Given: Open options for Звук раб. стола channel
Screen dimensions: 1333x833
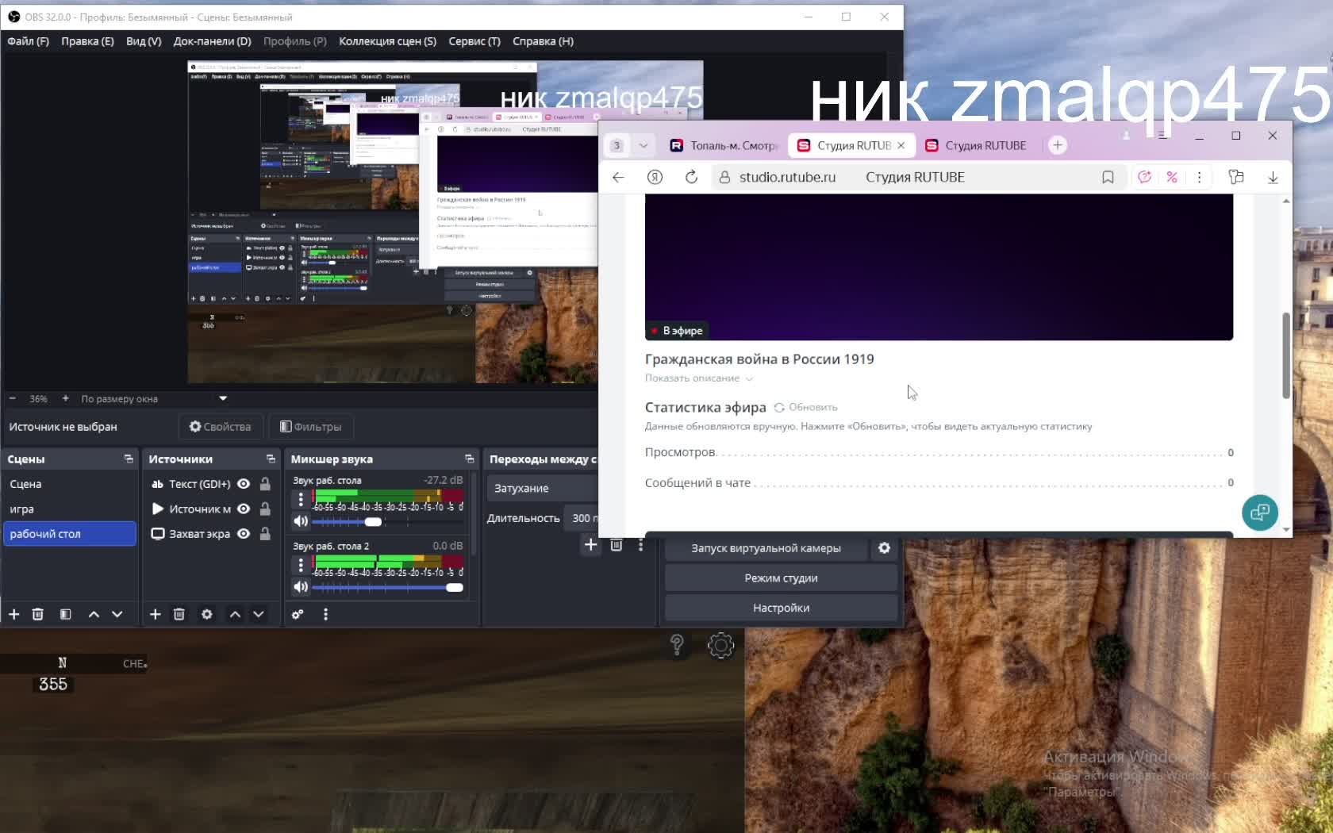Looking at the screenshot, I should click(x=301, y=499).
